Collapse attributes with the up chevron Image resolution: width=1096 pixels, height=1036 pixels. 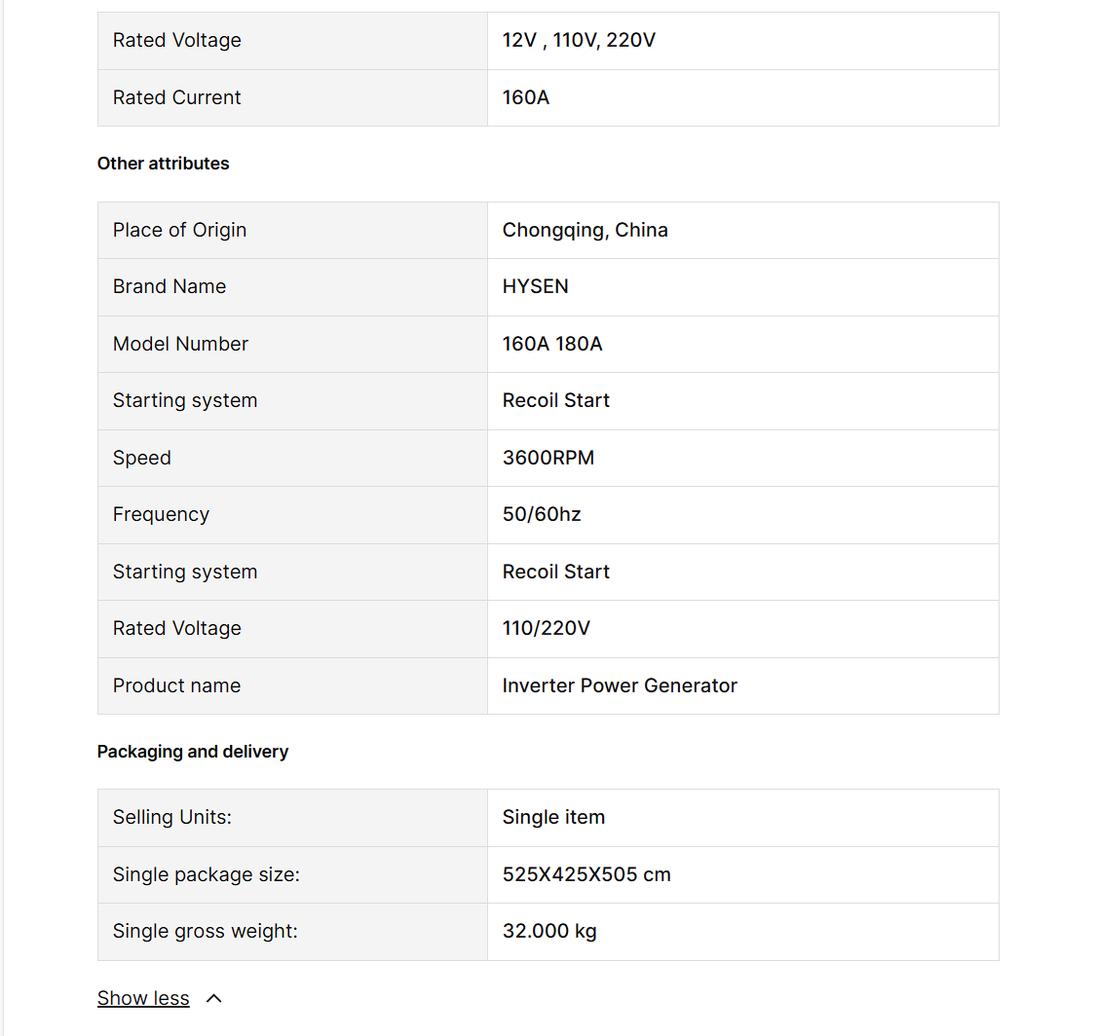tap(214, 998)
